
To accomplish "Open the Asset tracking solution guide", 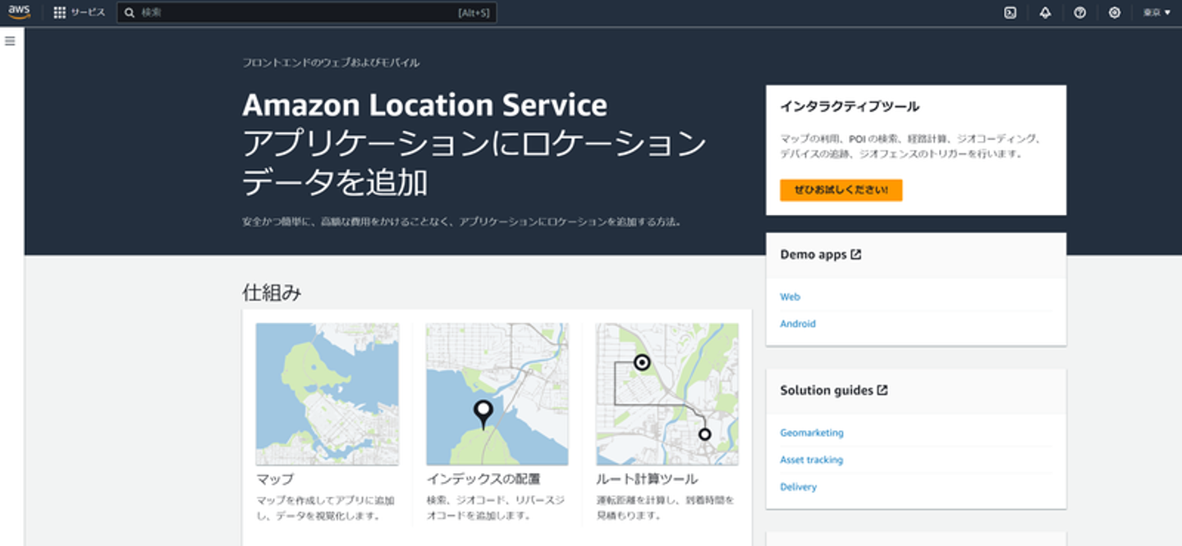I will point(811,460).
